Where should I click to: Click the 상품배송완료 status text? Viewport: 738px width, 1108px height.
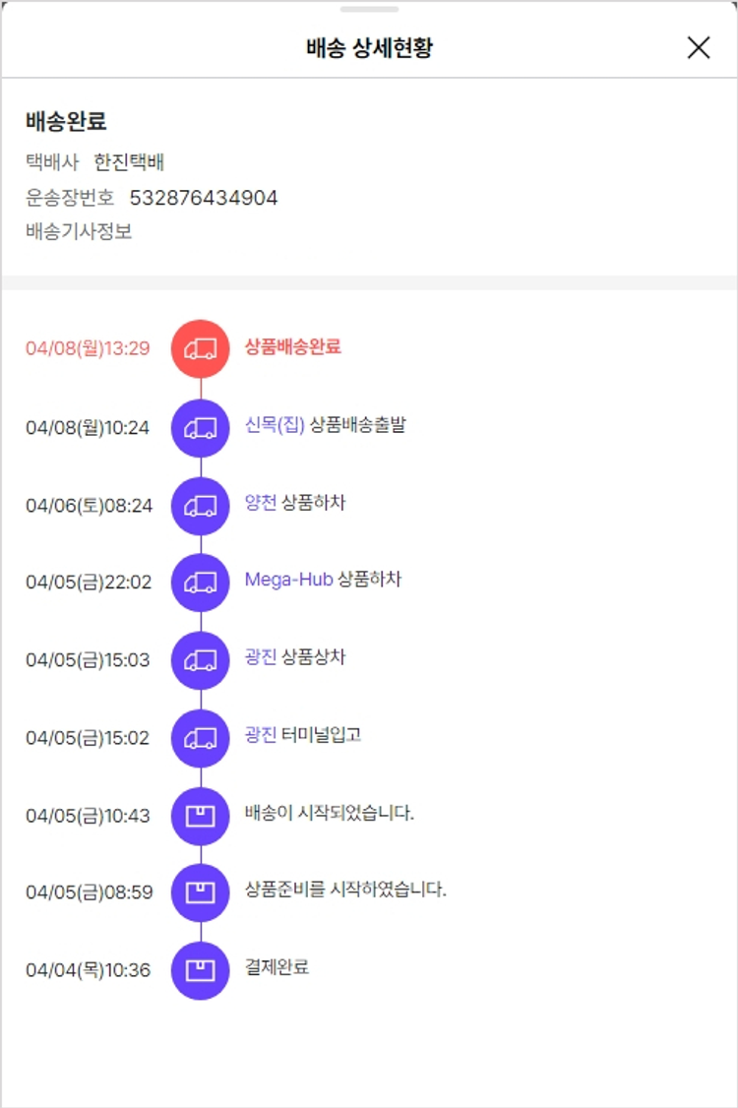293,346
